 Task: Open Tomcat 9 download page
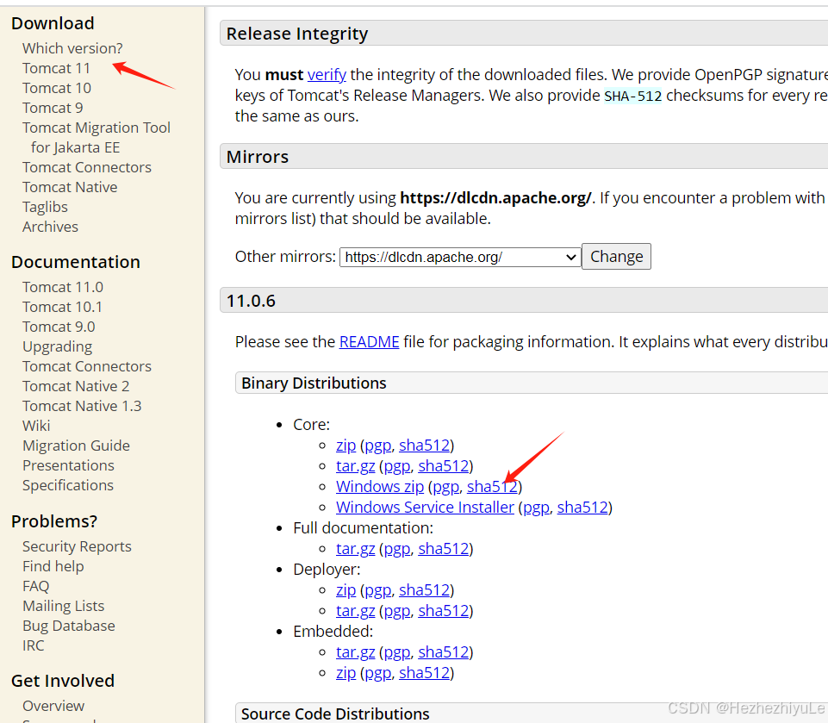coord(53,108)
